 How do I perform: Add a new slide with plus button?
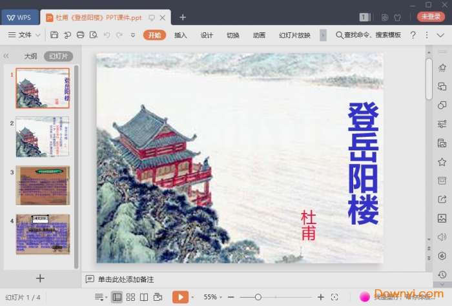tap(40, 278)
